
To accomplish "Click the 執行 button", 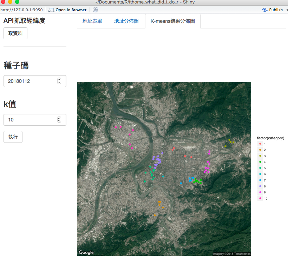I will point(13,137).
